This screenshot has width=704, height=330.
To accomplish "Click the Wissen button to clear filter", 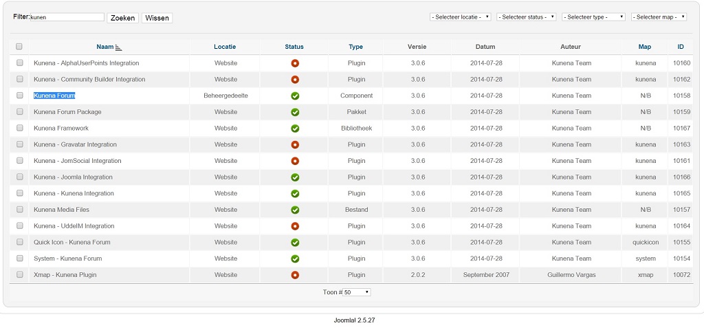I will pos(157,18).
